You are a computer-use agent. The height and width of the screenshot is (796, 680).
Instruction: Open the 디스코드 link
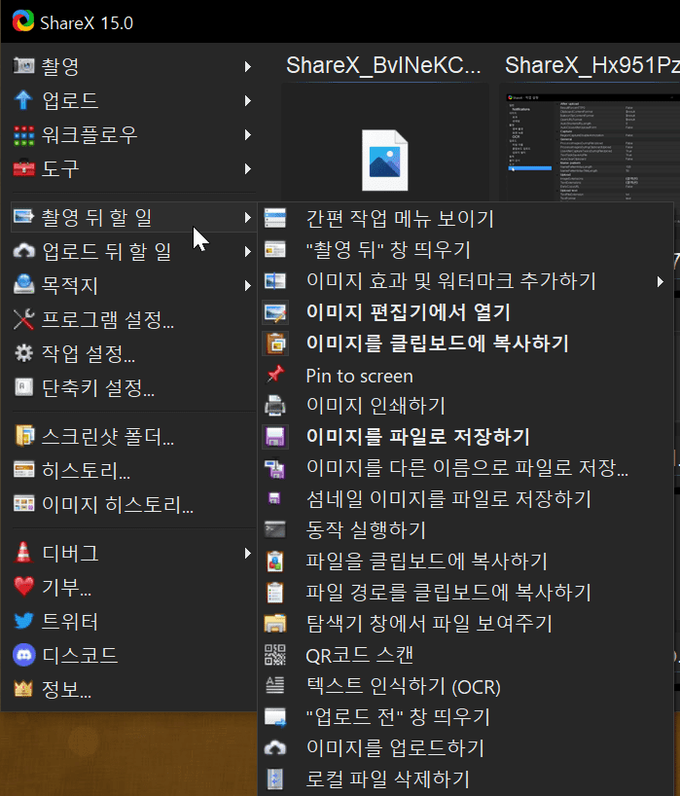133,655
